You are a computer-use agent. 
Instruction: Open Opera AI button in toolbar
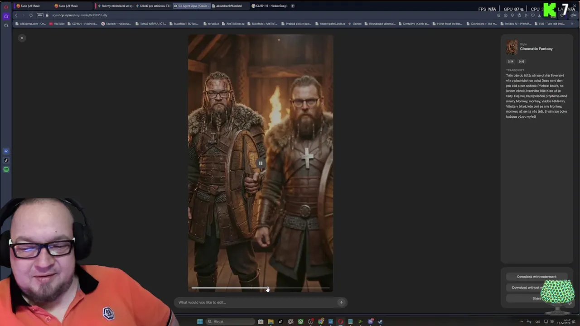point(573,15)
